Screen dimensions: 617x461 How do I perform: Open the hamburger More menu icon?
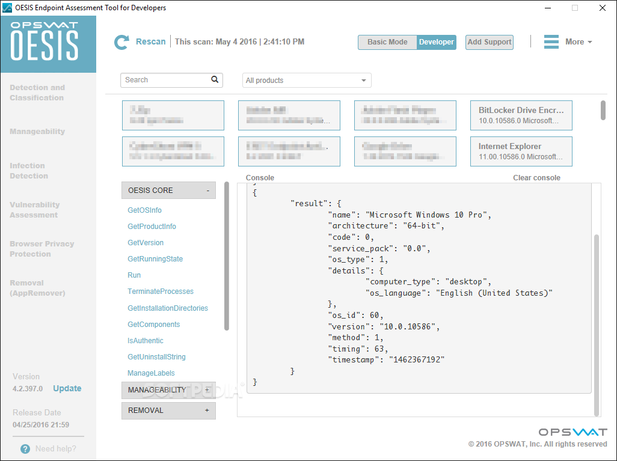coord(551,41)
